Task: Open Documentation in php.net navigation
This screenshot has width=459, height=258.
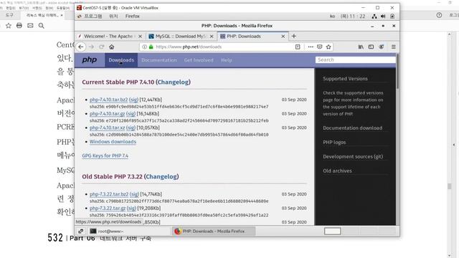Action: click(x=159, y=60)
